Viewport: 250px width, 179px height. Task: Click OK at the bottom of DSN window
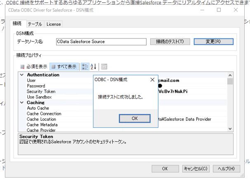pyautogui.click(x=165, y=169)
